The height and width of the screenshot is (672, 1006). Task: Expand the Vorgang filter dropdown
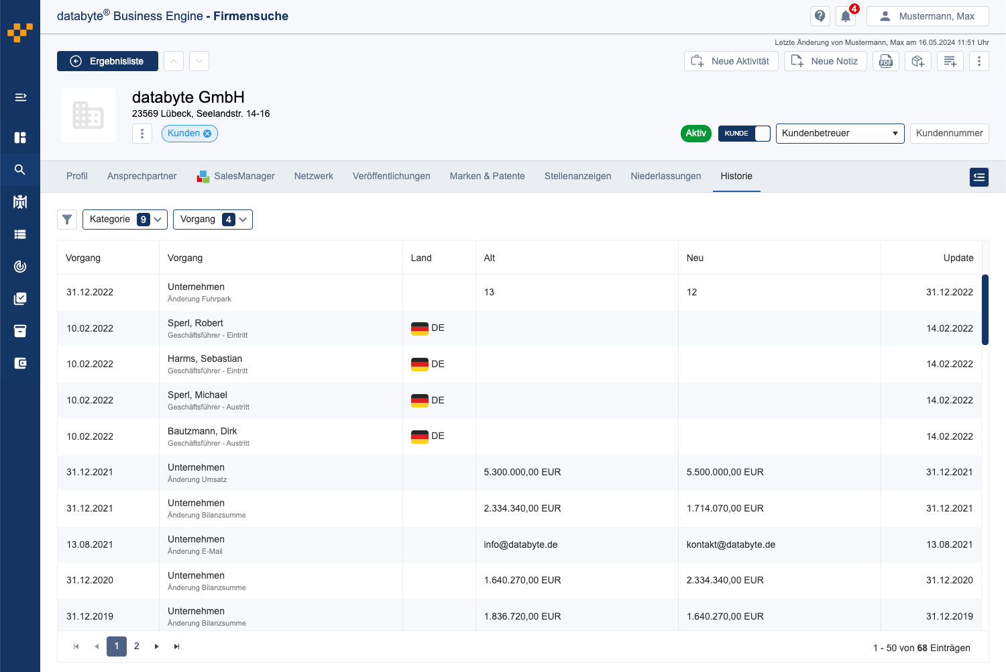pos(213,220)
